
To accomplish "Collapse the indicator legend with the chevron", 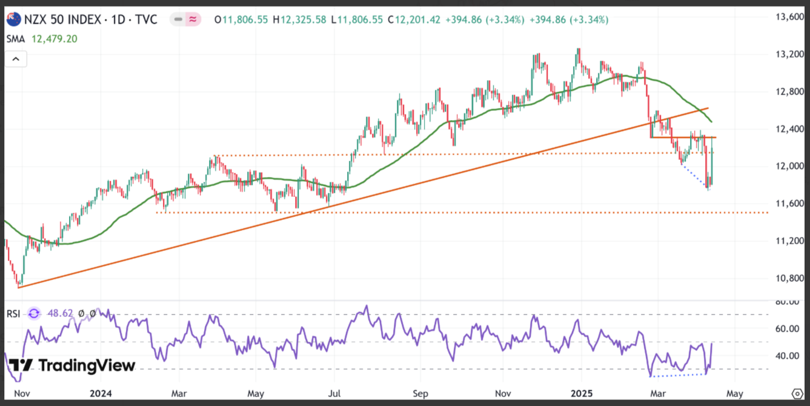I will 15,59.
